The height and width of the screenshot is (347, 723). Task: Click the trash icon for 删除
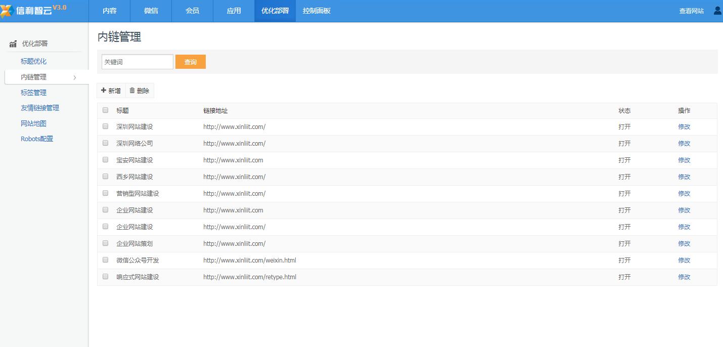click(132, 91)
